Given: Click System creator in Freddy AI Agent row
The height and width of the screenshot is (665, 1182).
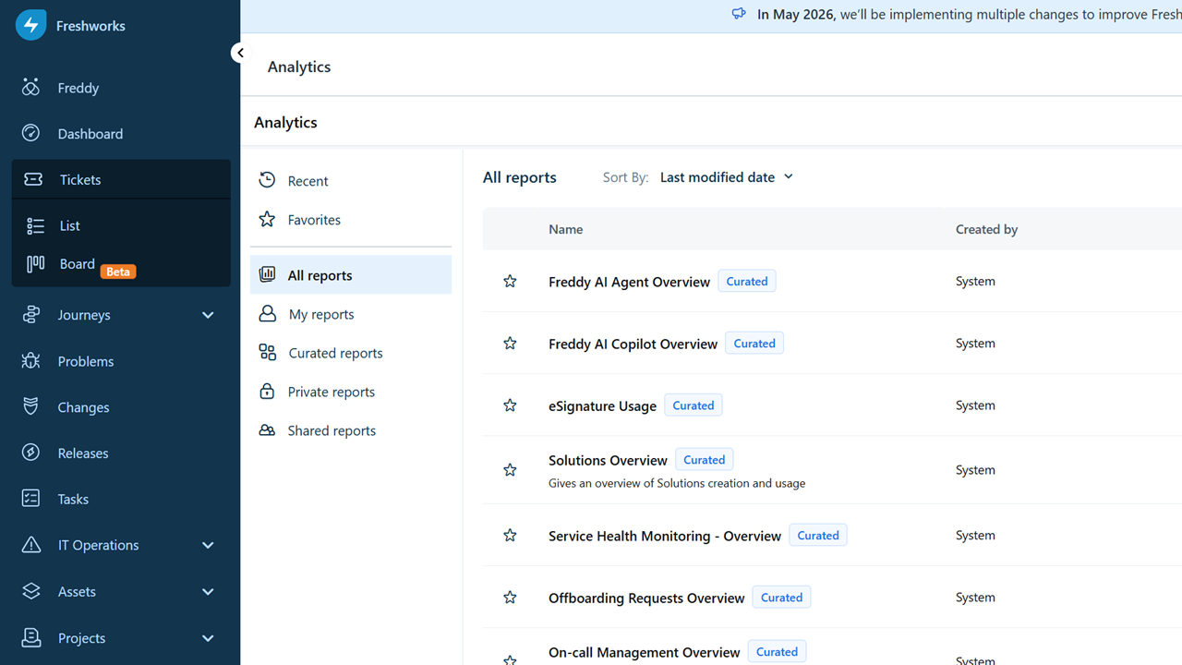Looking at the screenshot, I should point(975,281).
